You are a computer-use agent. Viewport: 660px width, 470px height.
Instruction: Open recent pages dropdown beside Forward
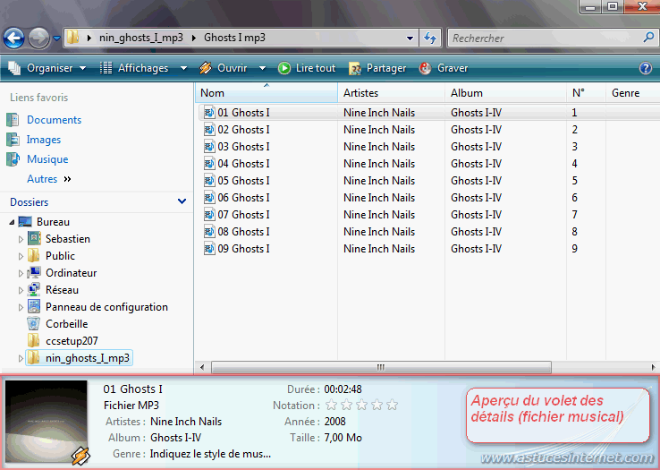57,38
